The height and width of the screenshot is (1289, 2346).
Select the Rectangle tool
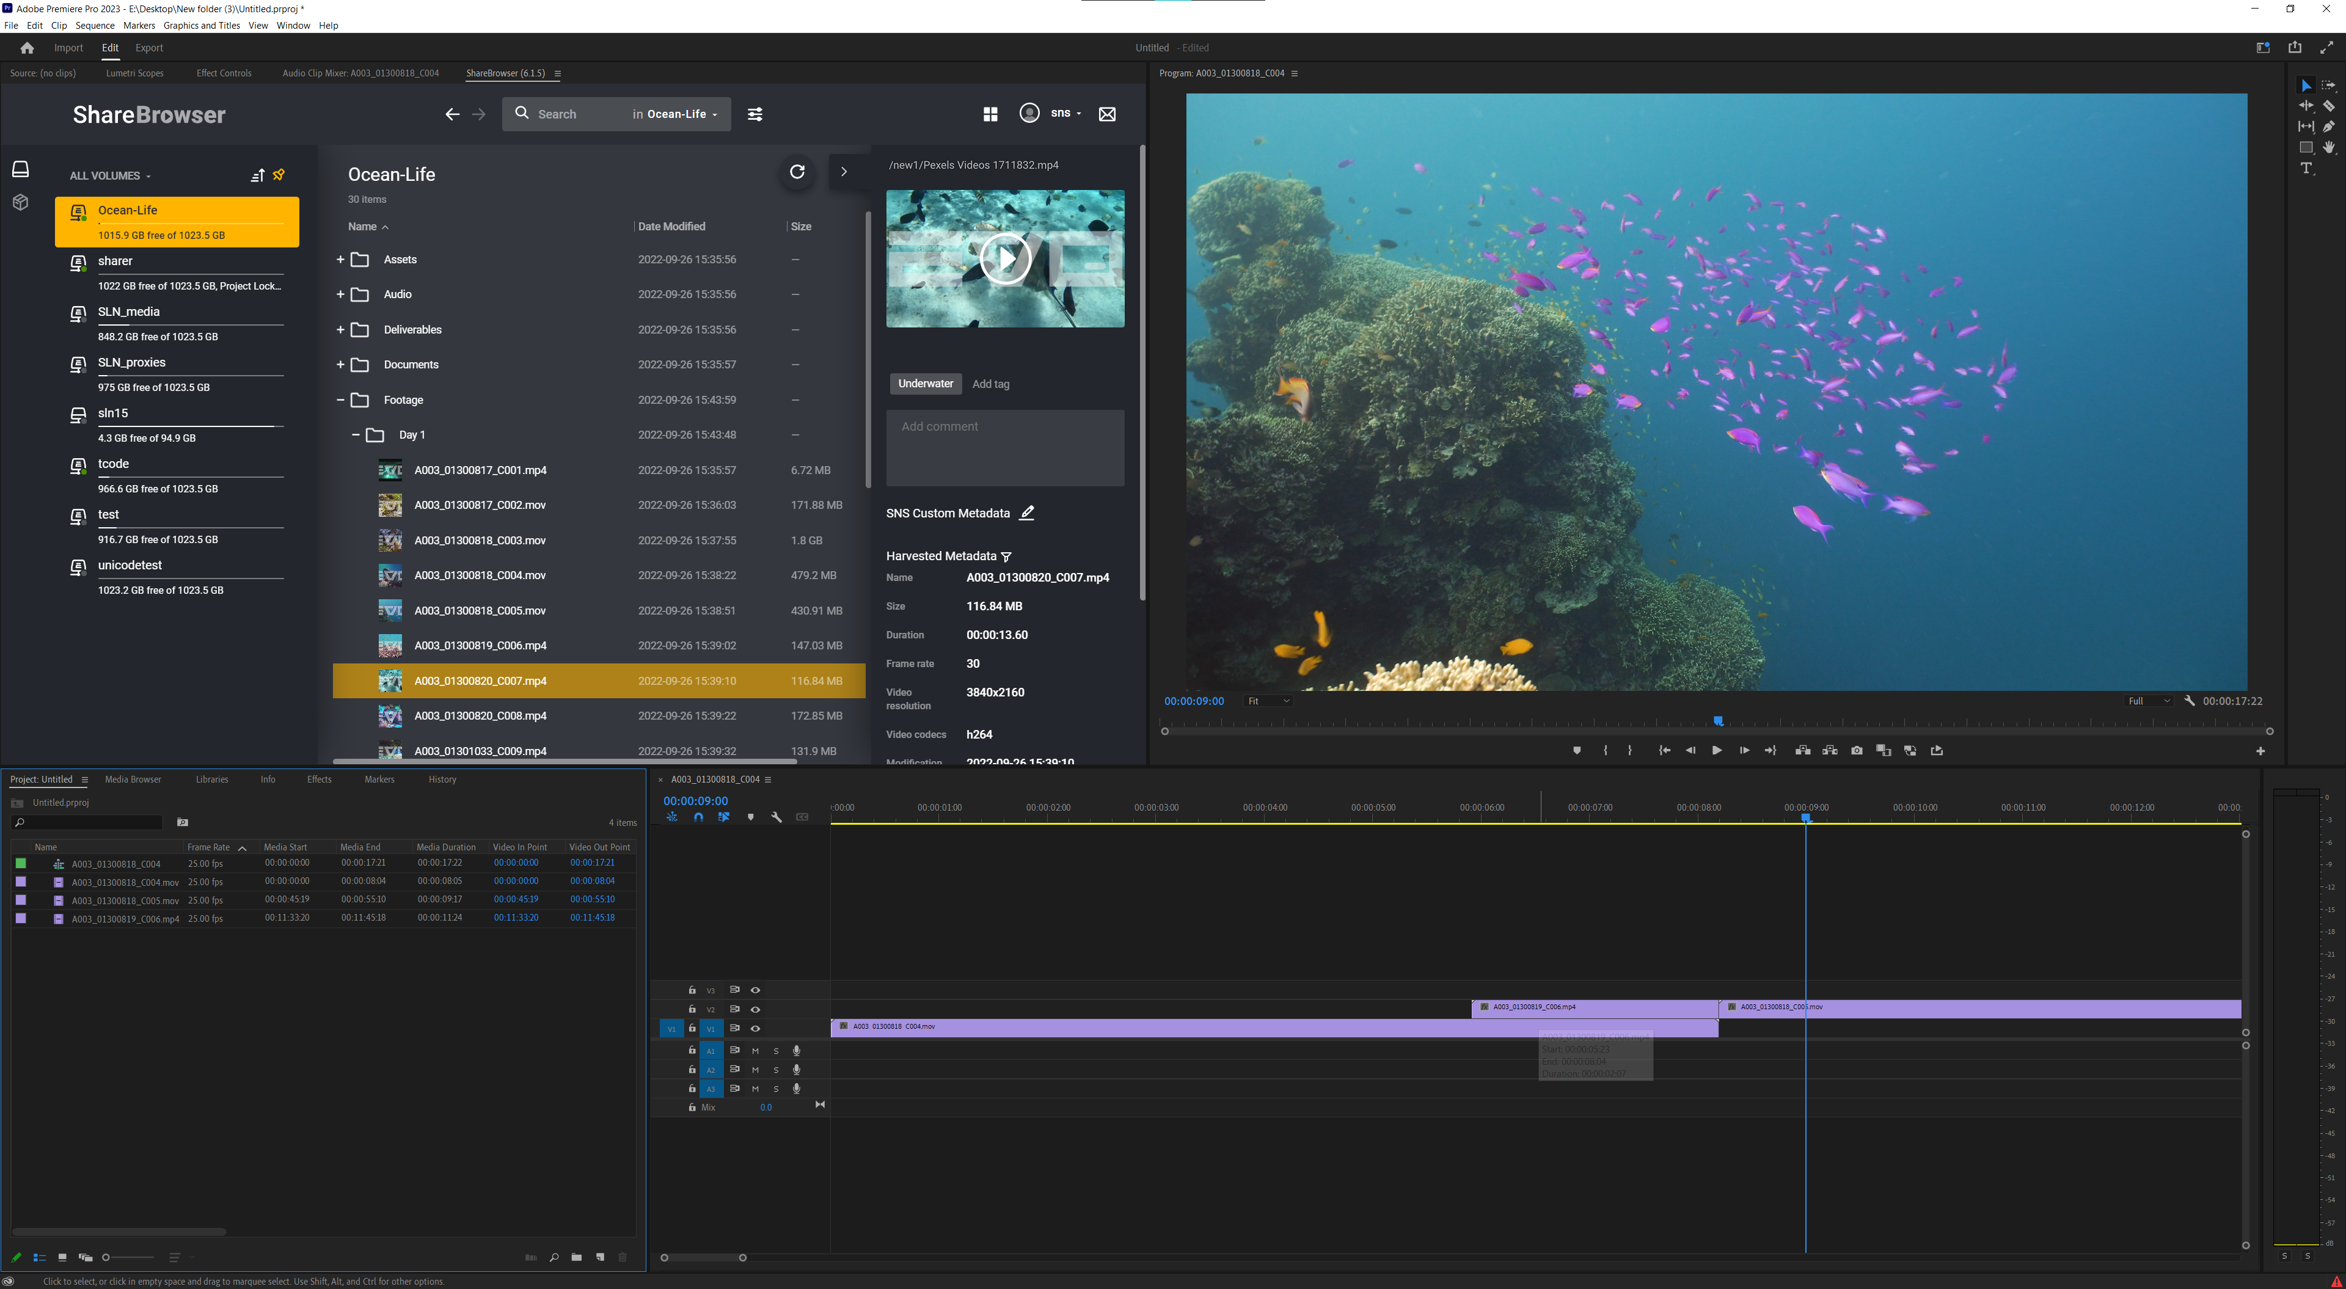2305,148
